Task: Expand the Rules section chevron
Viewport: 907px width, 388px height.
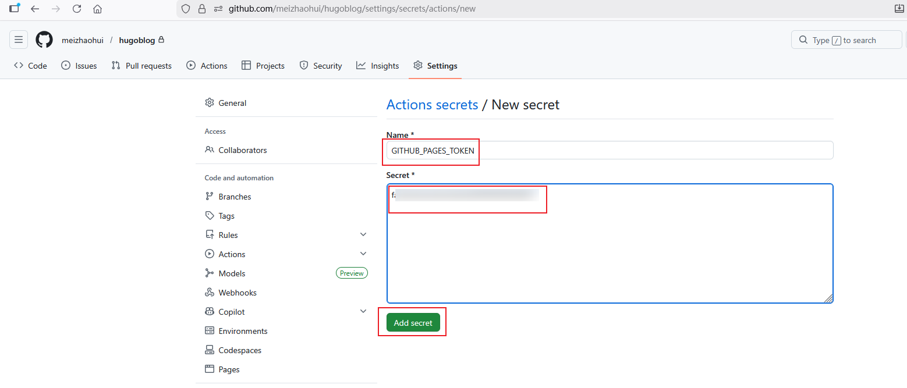Action: pos(363,234)
